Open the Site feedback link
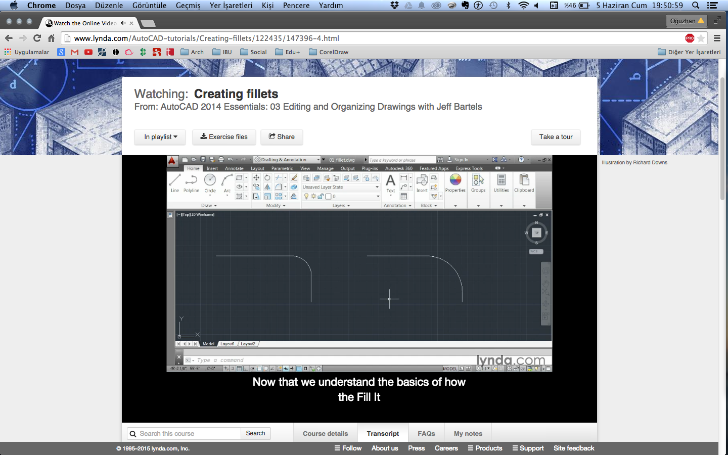The height and width of the screenshot is (455, 728). click(574, 448)
